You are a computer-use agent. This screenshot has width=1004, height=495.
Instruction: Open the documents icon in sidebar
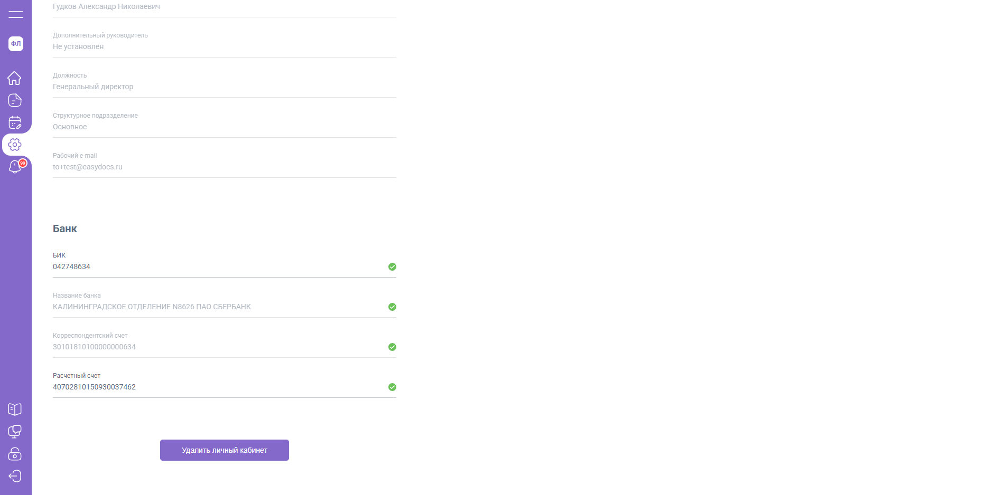[x=15, y=100]
